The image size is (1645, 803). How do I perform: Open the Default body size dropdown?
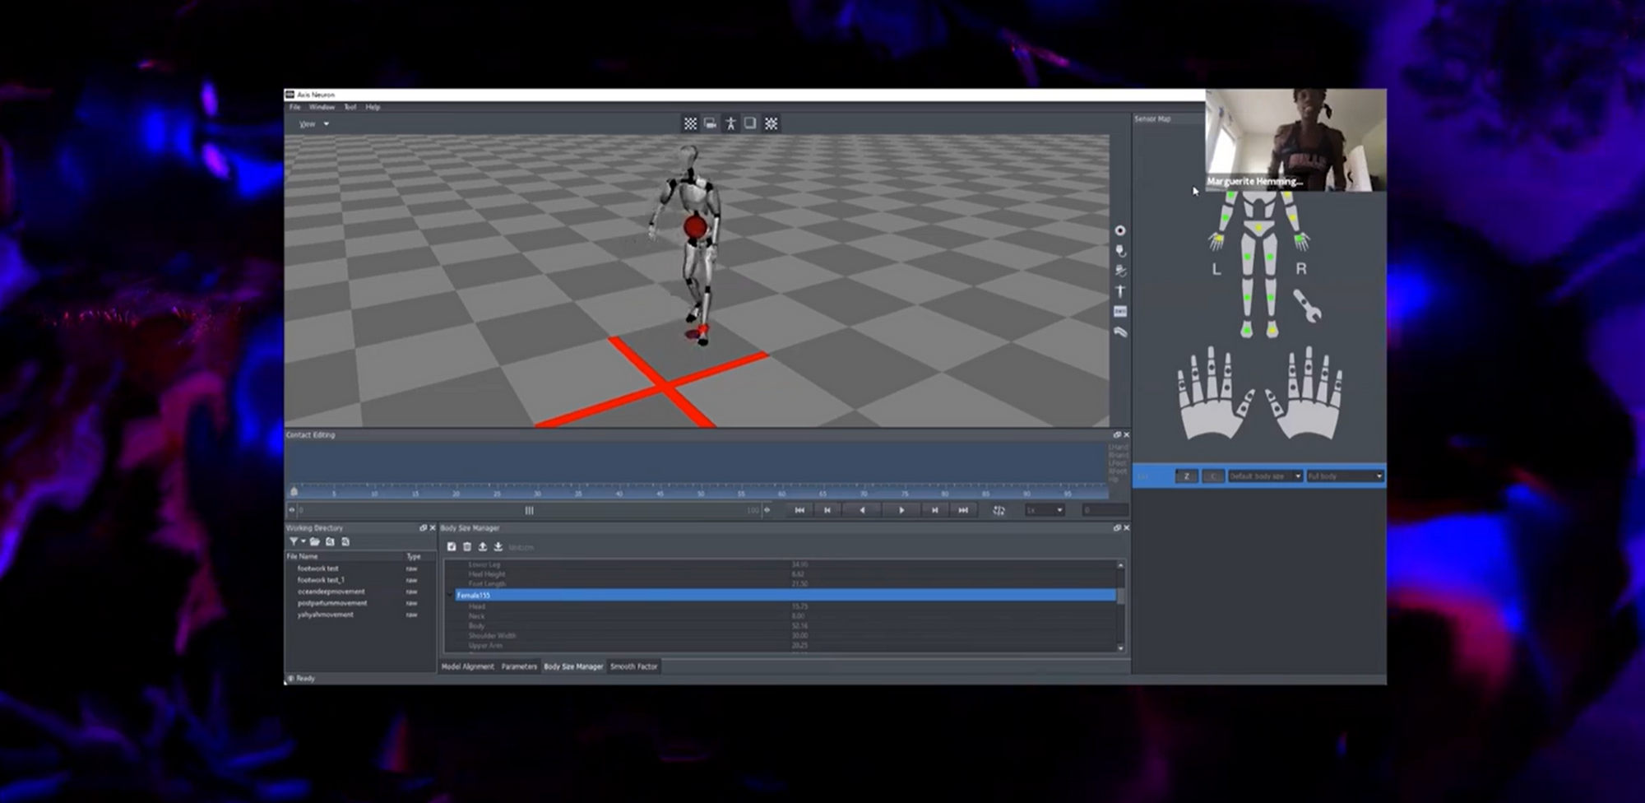[x=1265, y=476]
